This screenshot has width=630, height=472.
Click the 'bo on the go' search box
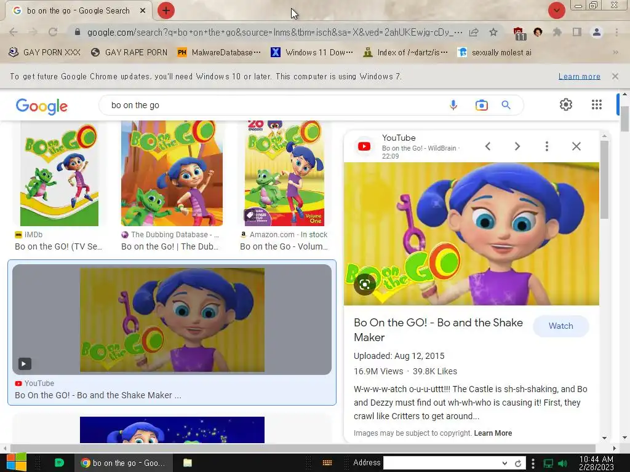click(x=273, y=105)
